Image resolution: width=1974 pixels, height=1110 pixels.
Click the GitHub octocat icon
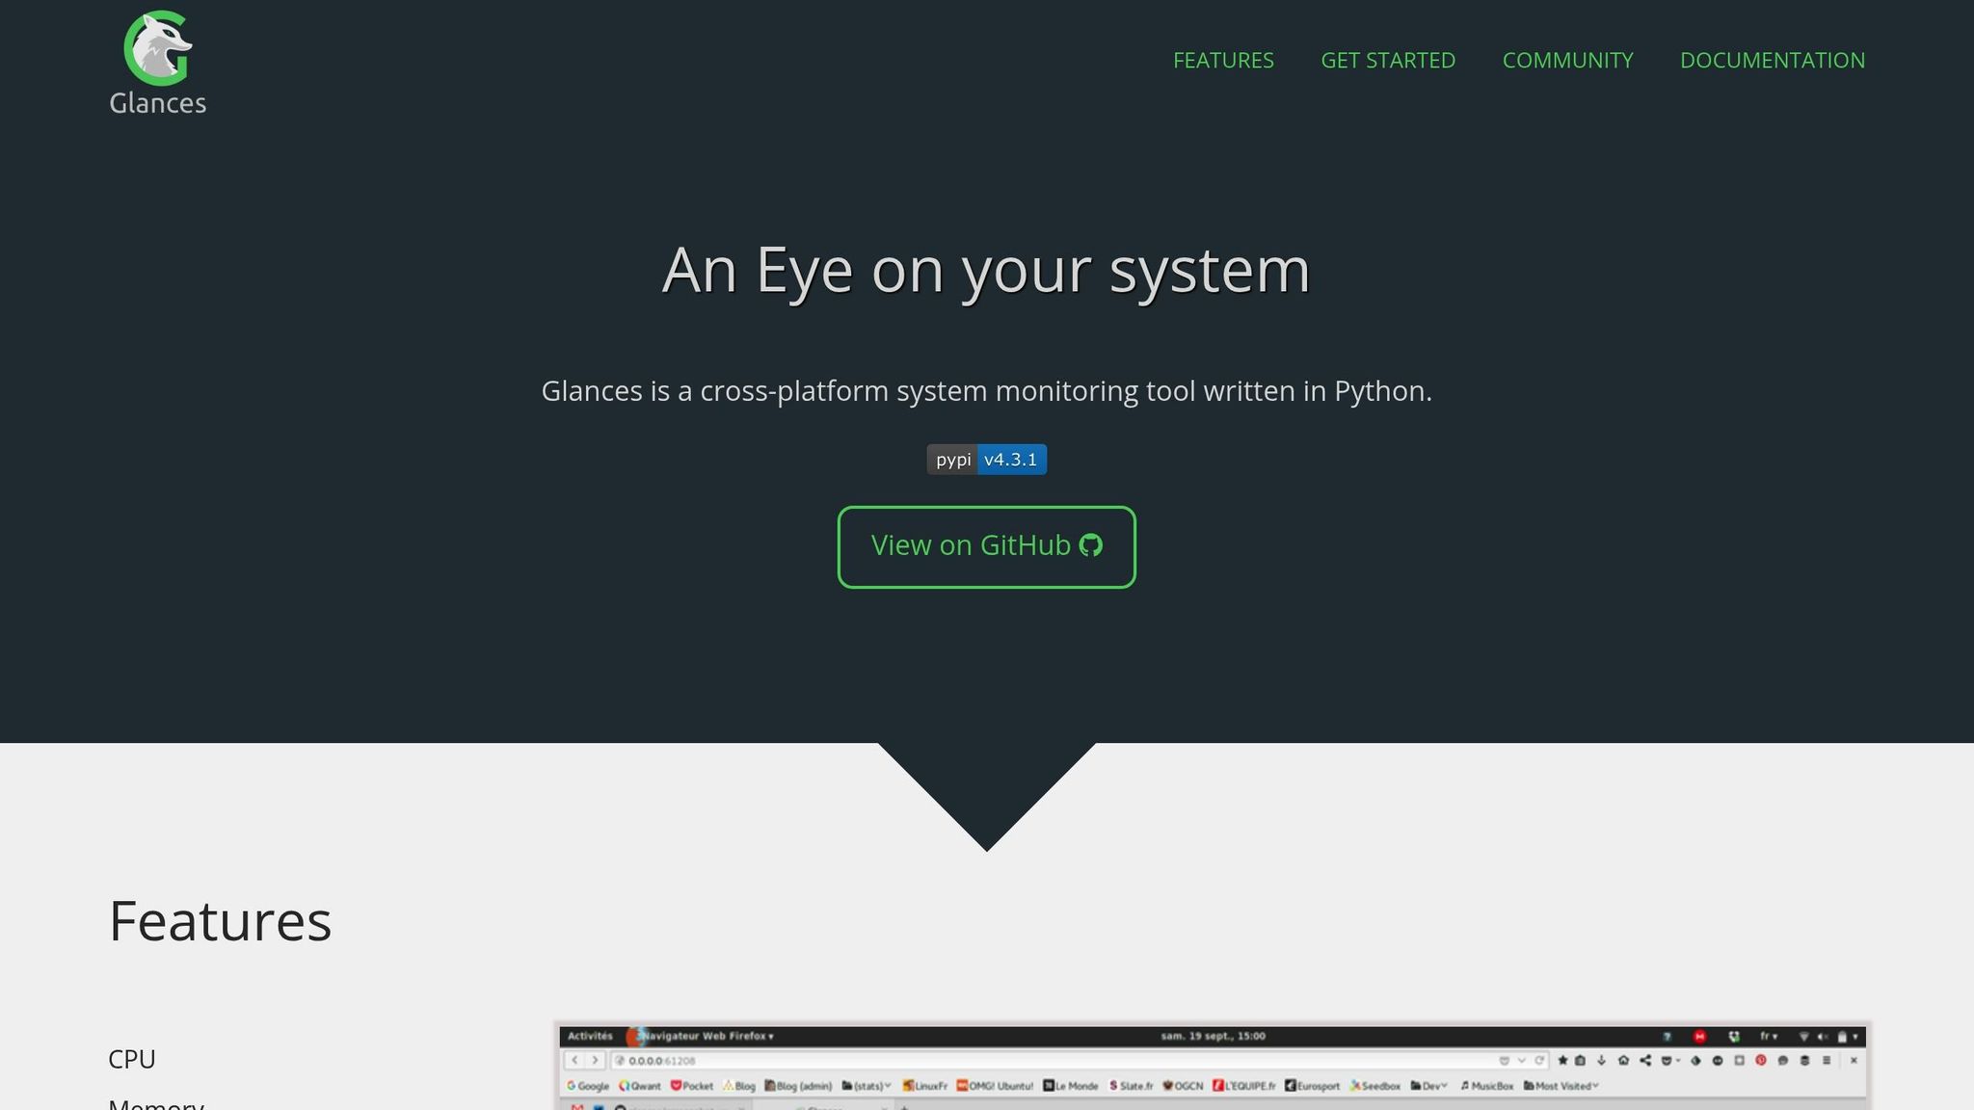click(1091, 546)
